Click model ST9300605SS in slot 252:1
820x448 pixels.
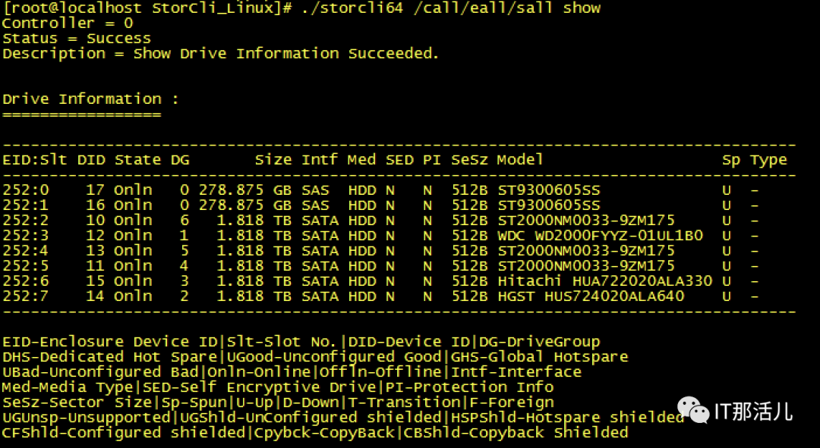548,205
